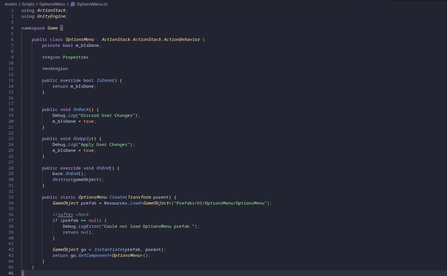Click the OnApply method name
The width and height of the screenshot is (447, 276).
click(82, 139)
